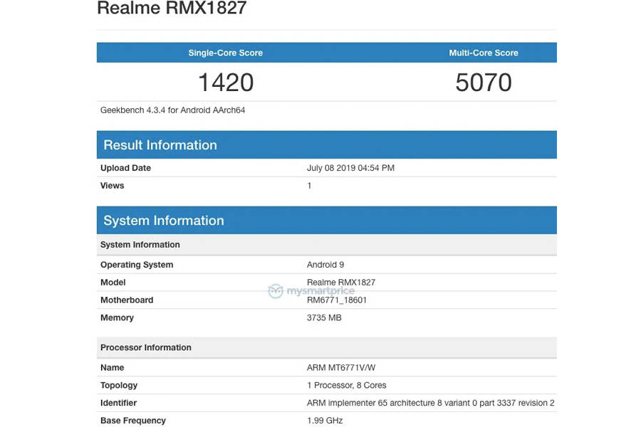
Task: Expand the System Information section
Action: tap(165, 220)
